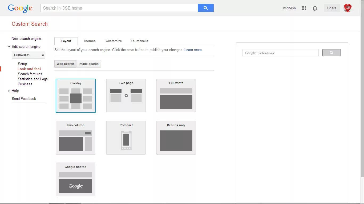Screen dimensions: 364x204
Task: Focus the preview Custom Search input box
Action: point(280,53)
